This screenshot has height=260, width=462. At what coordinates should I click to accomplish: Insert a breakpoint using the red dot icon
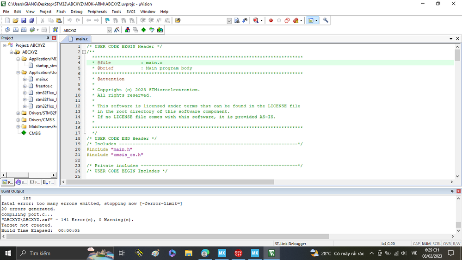tap(271, 20)
